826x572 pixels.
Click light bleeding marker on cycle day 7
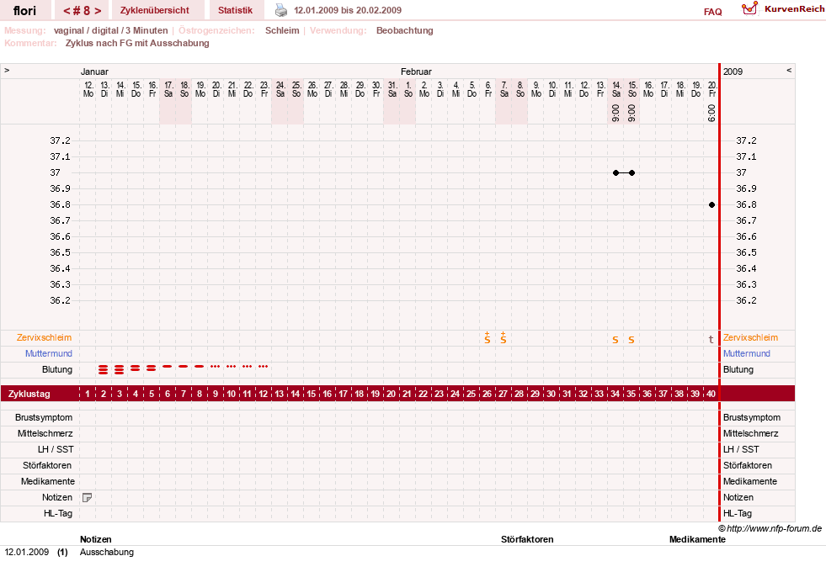(183, 366)
